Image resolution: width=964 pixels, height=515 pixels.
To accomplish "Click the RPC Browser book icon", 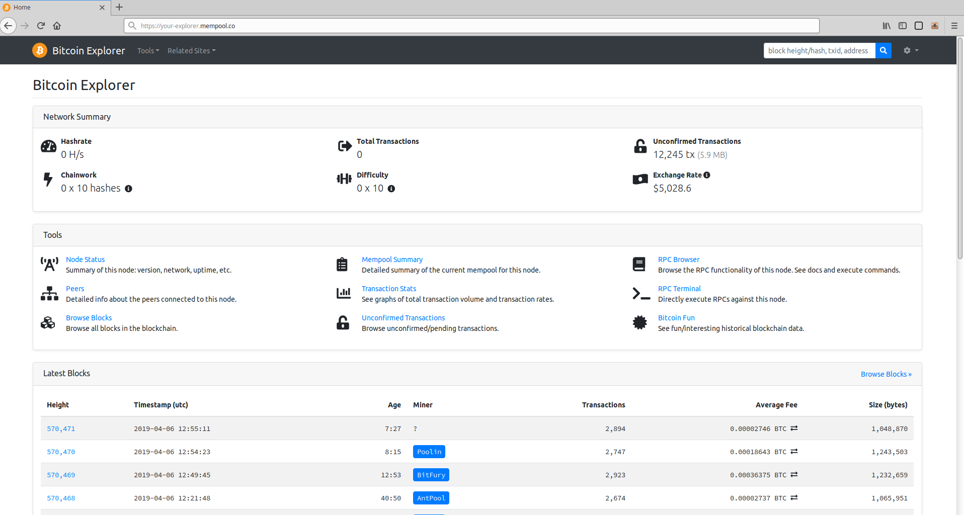I will (x=639, y=264).
